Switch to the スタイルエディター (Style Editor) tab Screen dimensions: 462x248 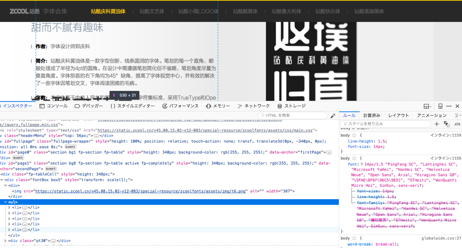[132, 106]
